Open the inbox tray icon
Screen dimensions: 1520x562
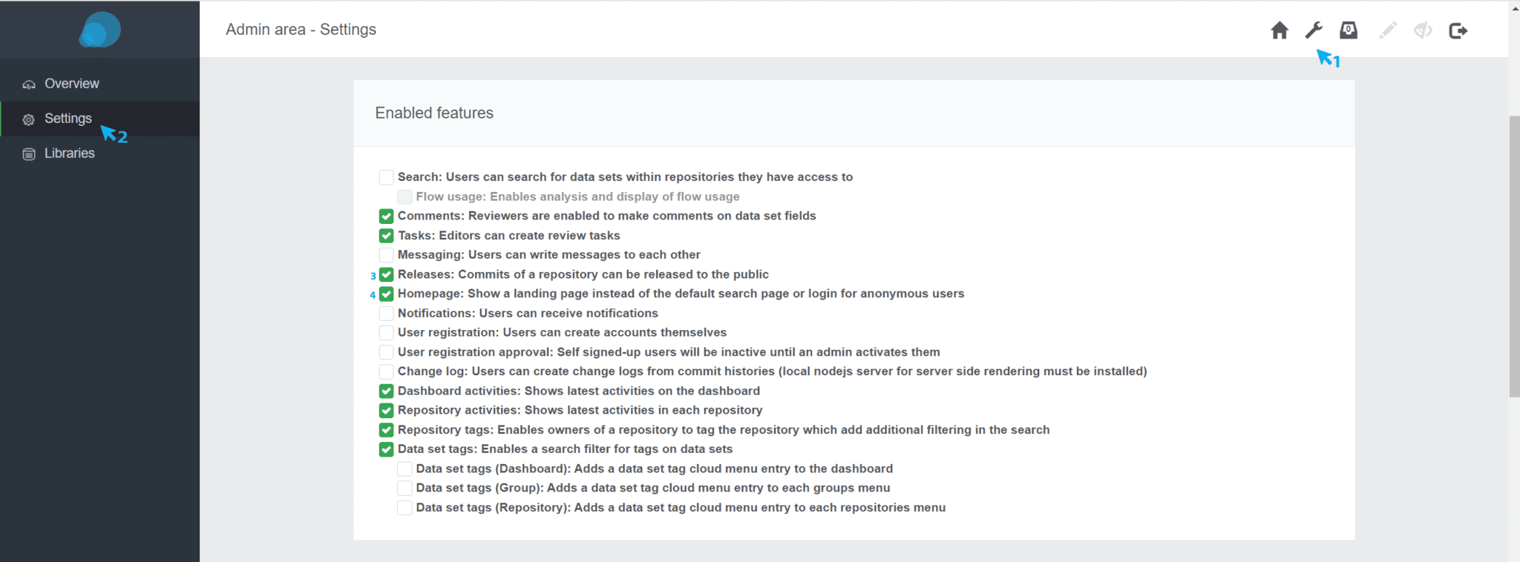click(1349, 30)
